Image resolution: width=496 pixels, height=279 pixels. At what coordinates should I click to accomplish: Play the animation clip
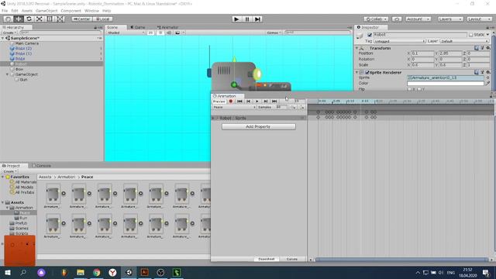click(257, 102)
